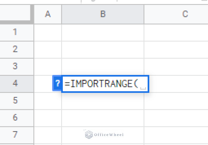Select row 5 header
Screen dimensions: 208x145
click(x=15, y=100)
